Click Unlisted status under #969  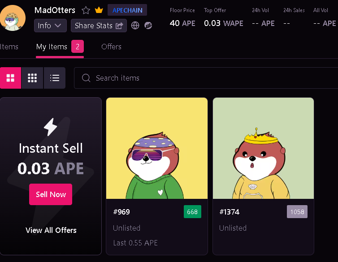click(126, 228)
